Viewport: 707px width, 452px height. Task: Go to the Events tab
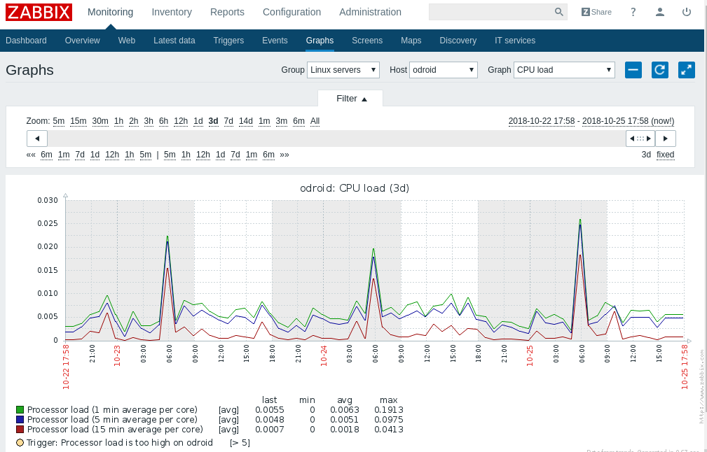(x=275, y=41)
